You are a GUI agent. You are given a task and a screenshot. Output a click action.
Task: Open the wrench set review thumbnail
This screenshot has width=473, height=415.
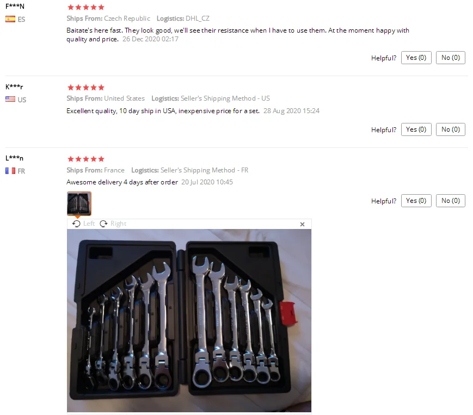pyautogui.click(x=79, y=204)
